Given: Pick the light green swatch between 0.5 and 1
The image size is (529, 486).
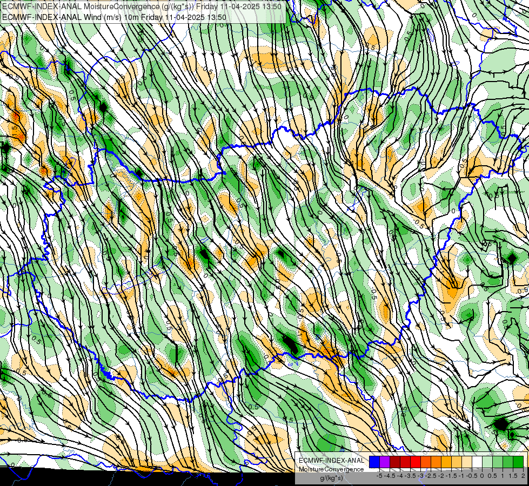Looking at the screenshot, I should click(498, 462).
